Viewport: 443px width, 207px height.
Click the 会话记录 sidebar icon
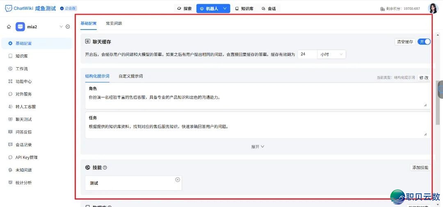tap(10, 145)
